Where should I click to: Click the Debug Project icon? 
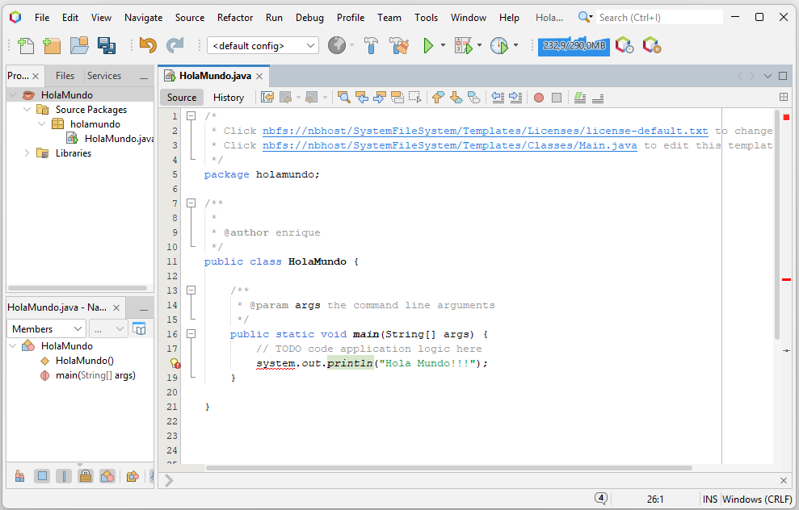click(463, 46)
